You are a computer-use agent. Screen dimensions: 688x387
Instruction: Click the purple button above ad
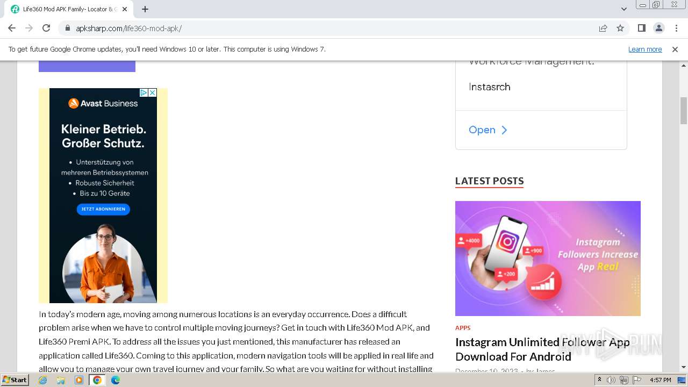click(87, 66)
